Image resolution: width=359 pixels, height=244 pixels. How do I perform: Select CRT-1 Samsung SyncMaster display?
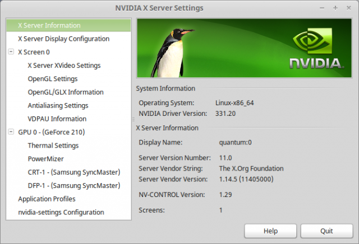(x=73, y=172)
